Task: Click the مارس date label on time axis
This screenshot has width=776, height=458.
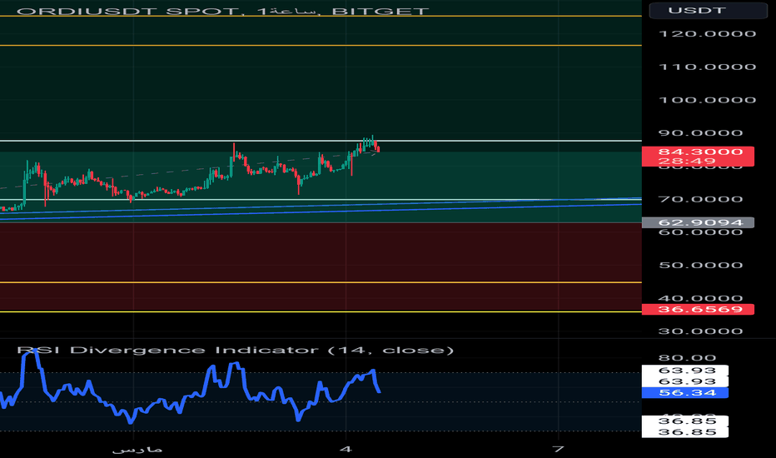Action: coord(137,449)
